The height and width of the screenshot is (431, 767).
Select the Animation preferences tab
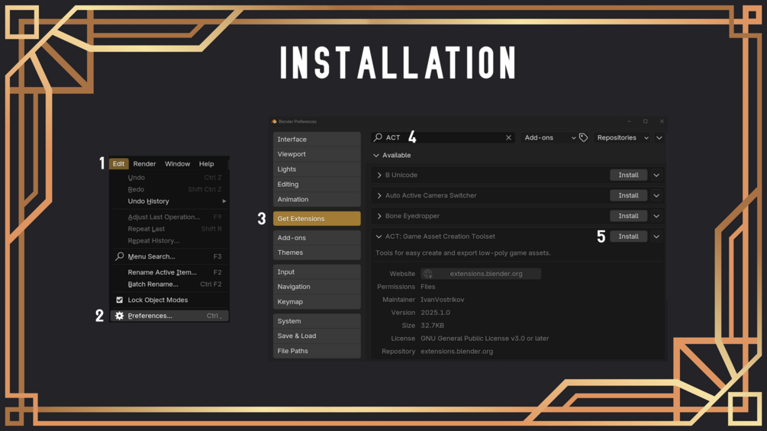click(x=317, y=199)
